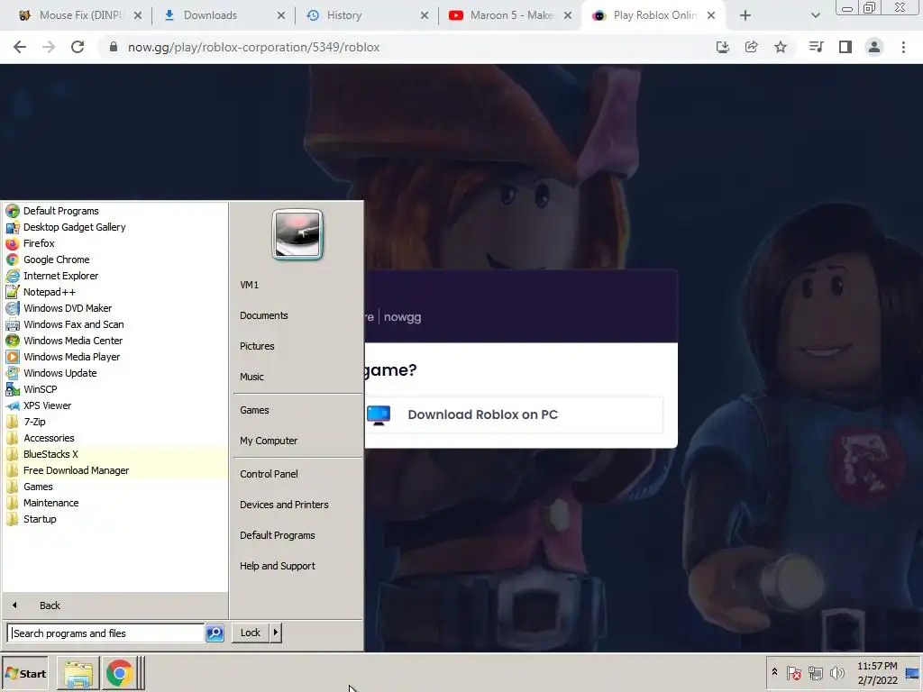Click the Search programs and files box
The height and width of the screenshot is (692, 923).
tap(106, 633)
